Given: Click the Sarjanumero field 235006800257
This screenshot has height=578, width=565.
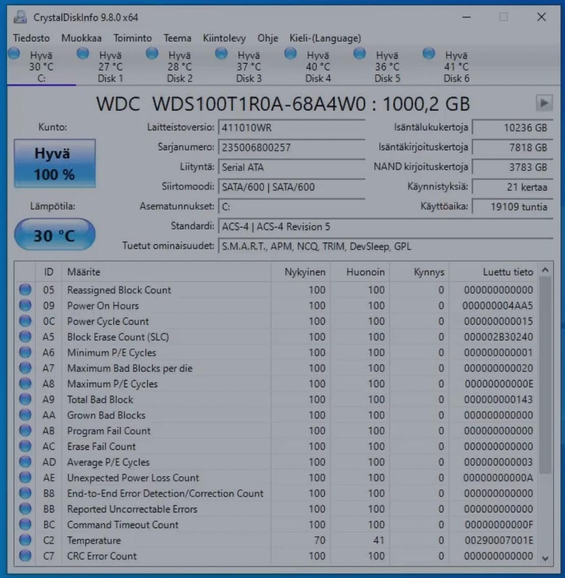Looking at the screenshot, I should click(x=291, y=148).
